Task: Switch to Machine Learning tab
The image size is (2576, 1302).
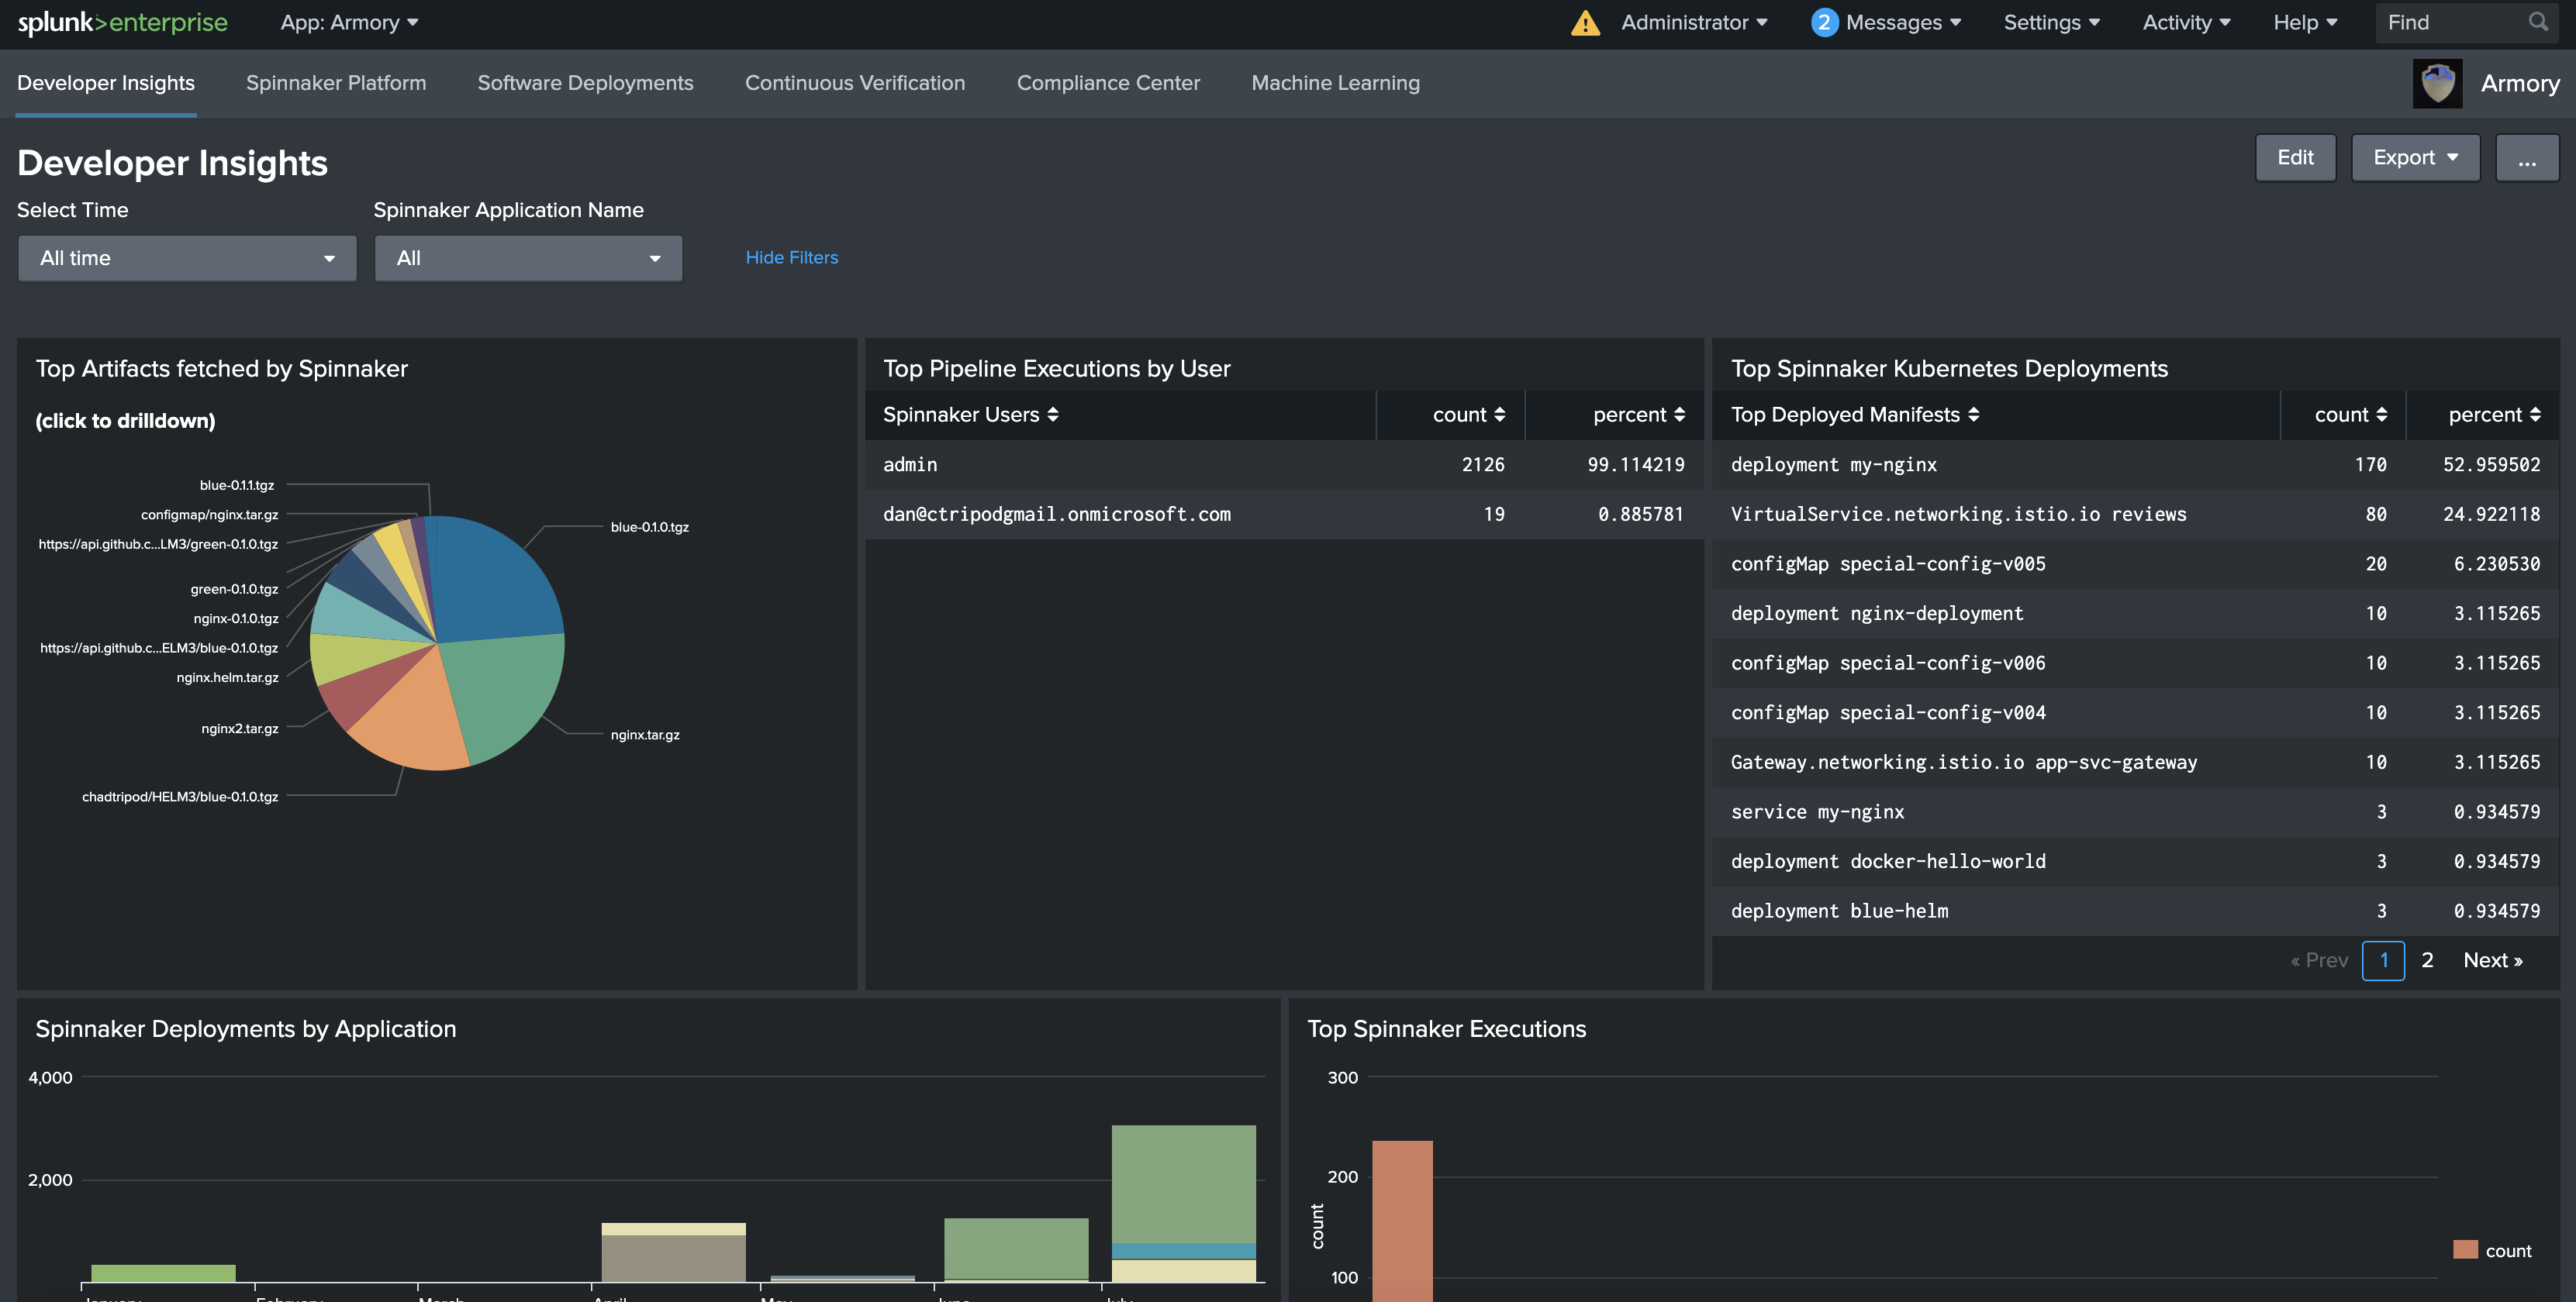Action: 1335,83
